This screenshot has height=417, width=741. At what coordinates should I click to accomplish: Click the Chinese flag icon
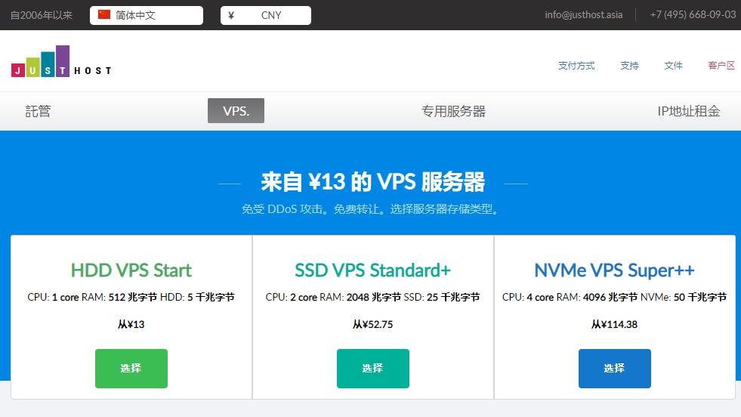pyautogui.click(x=104, y=14)
